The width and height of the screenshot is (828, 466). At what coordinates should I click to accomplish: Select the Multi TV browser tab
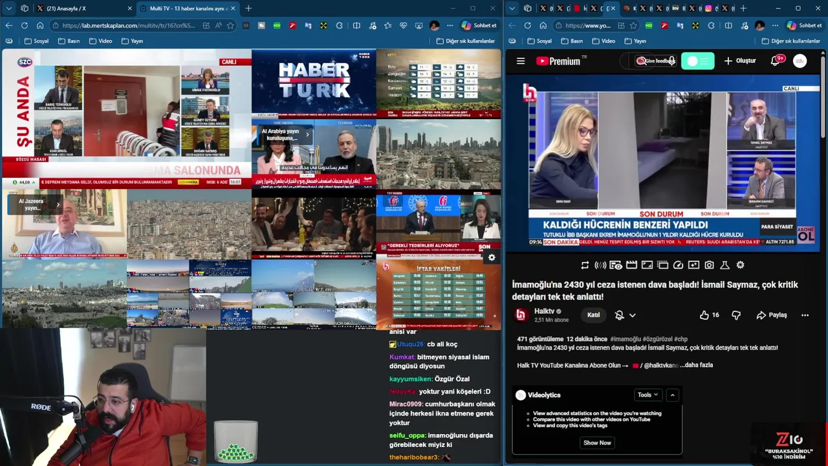tap(188, 8)
